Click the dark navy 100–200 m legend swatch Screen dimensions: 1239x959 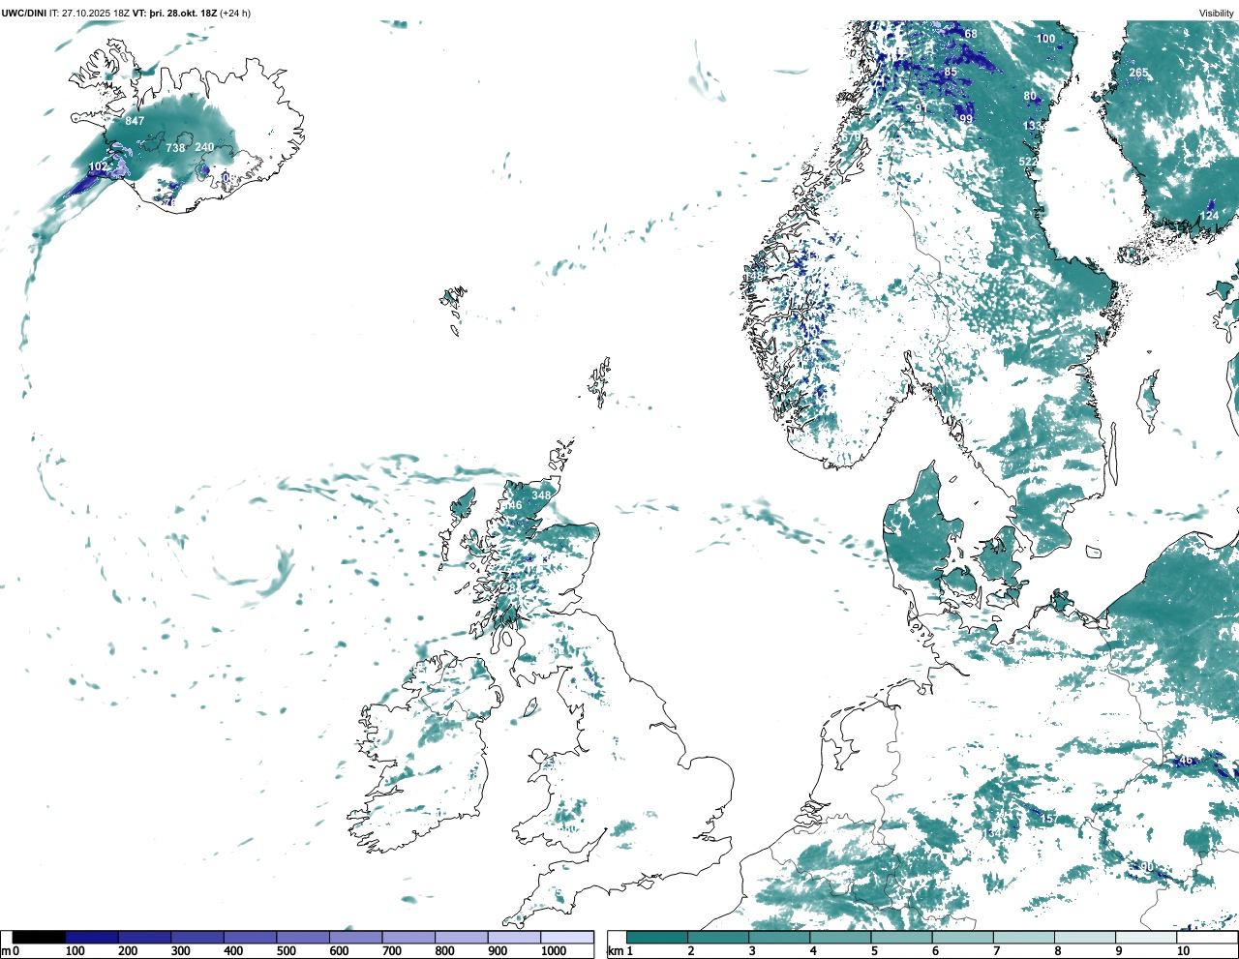(x=92, y=937)
